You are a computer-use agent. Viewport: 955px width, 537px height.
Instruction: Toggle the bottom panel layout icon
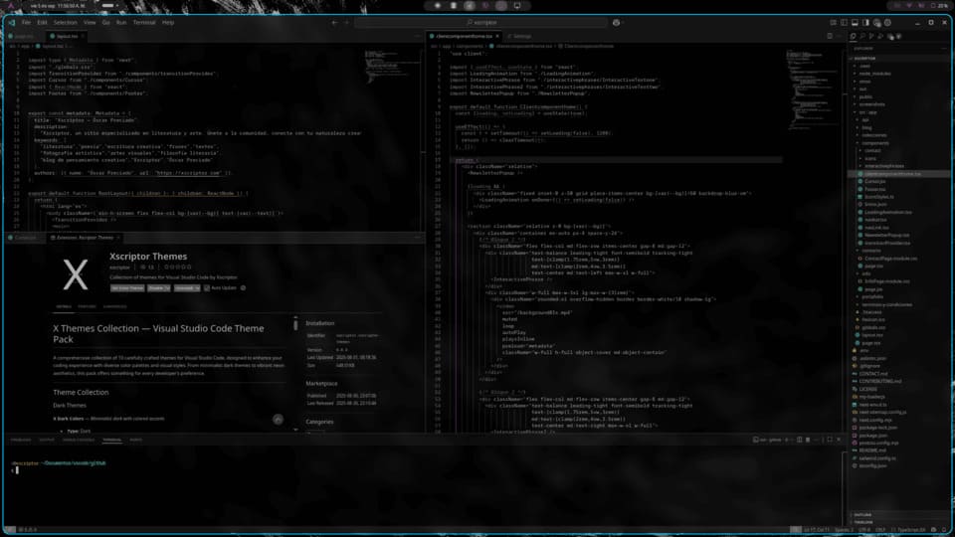pyautogui.click(x=855, y=23)
